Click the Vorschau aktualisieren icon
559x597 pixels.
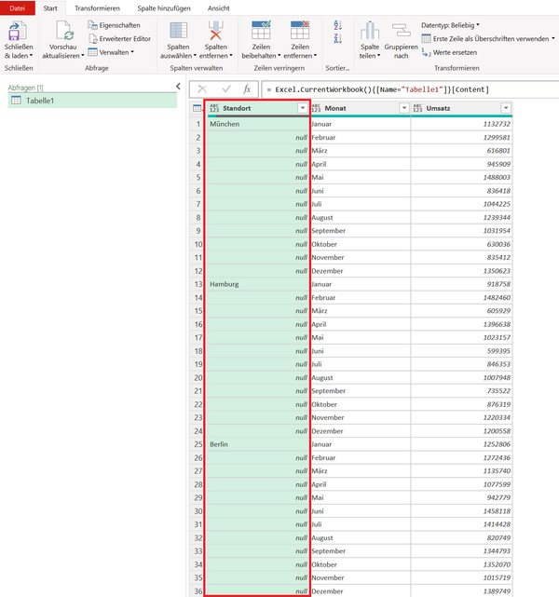[63, 31]
